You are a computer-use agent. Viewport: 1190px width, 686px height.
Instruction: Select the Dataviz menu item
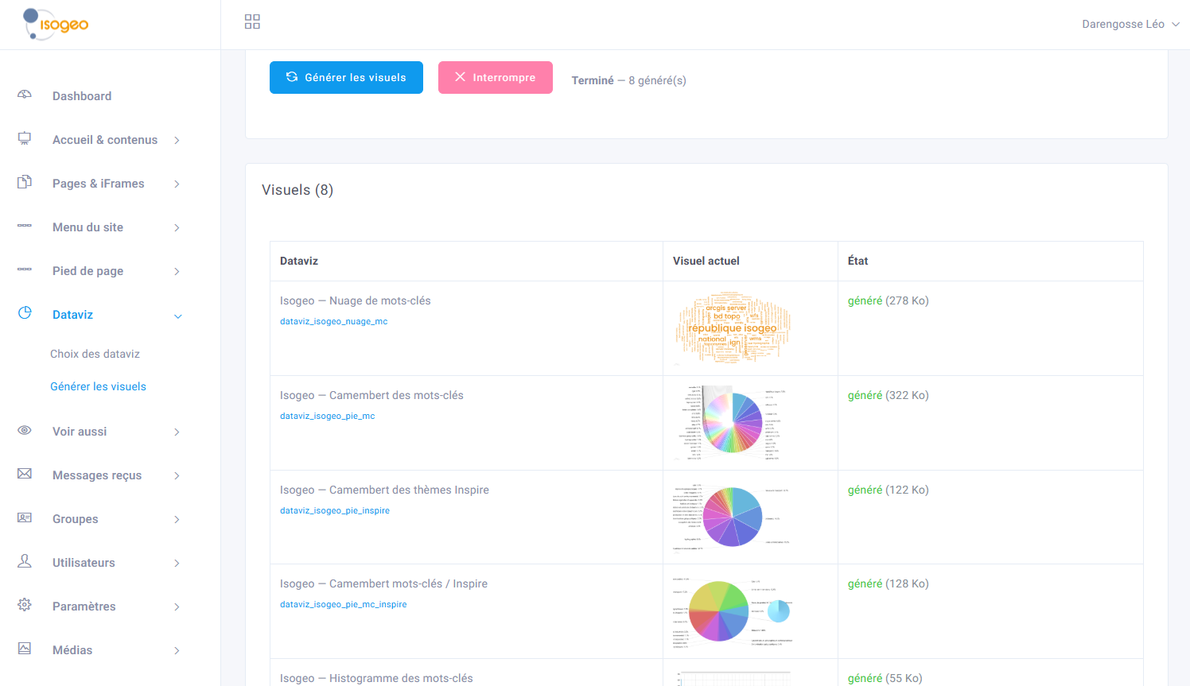point(72,315)
